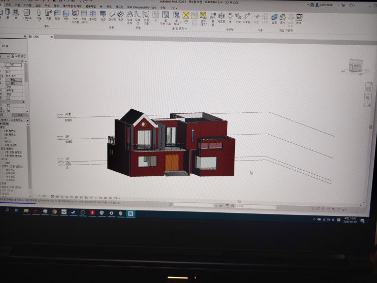The image size is (377, 283).
Task: Click Apply (적용) button in Properties
Action: coord(20,115)
